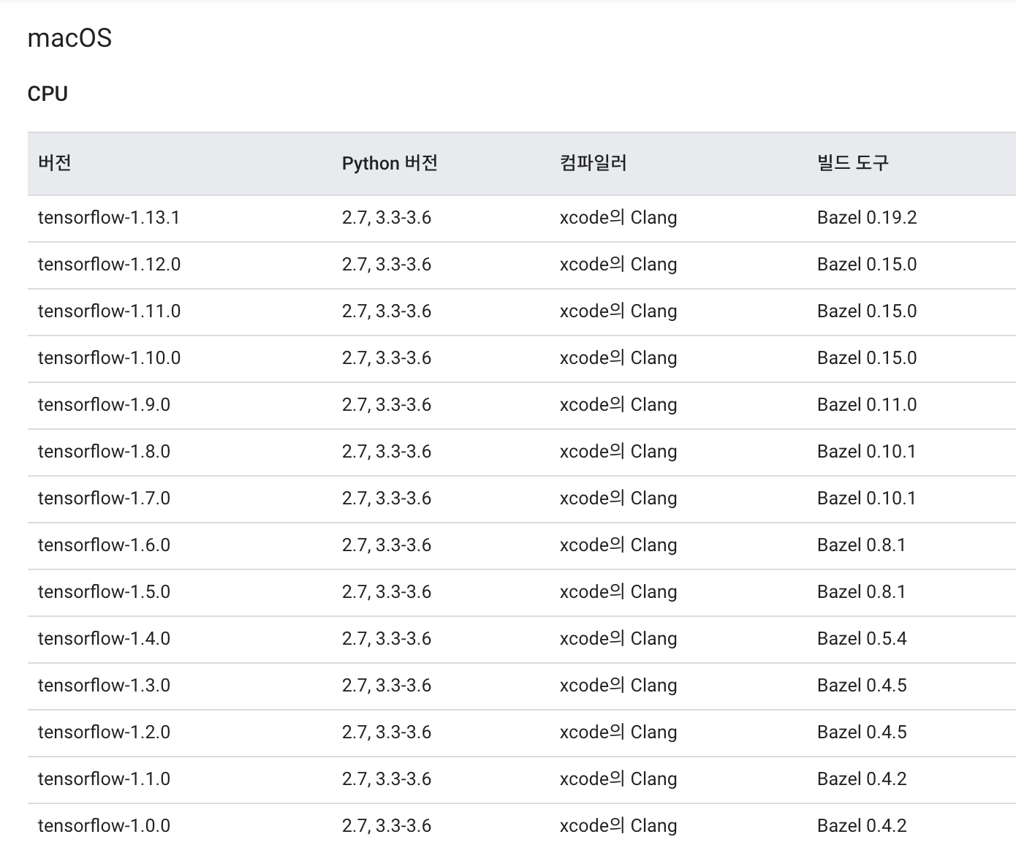Screen dimensions: 1016x845
Task: Click xcode의 Clang in tensorflow-1.10.0 row
Action: [x=618, y=358]
